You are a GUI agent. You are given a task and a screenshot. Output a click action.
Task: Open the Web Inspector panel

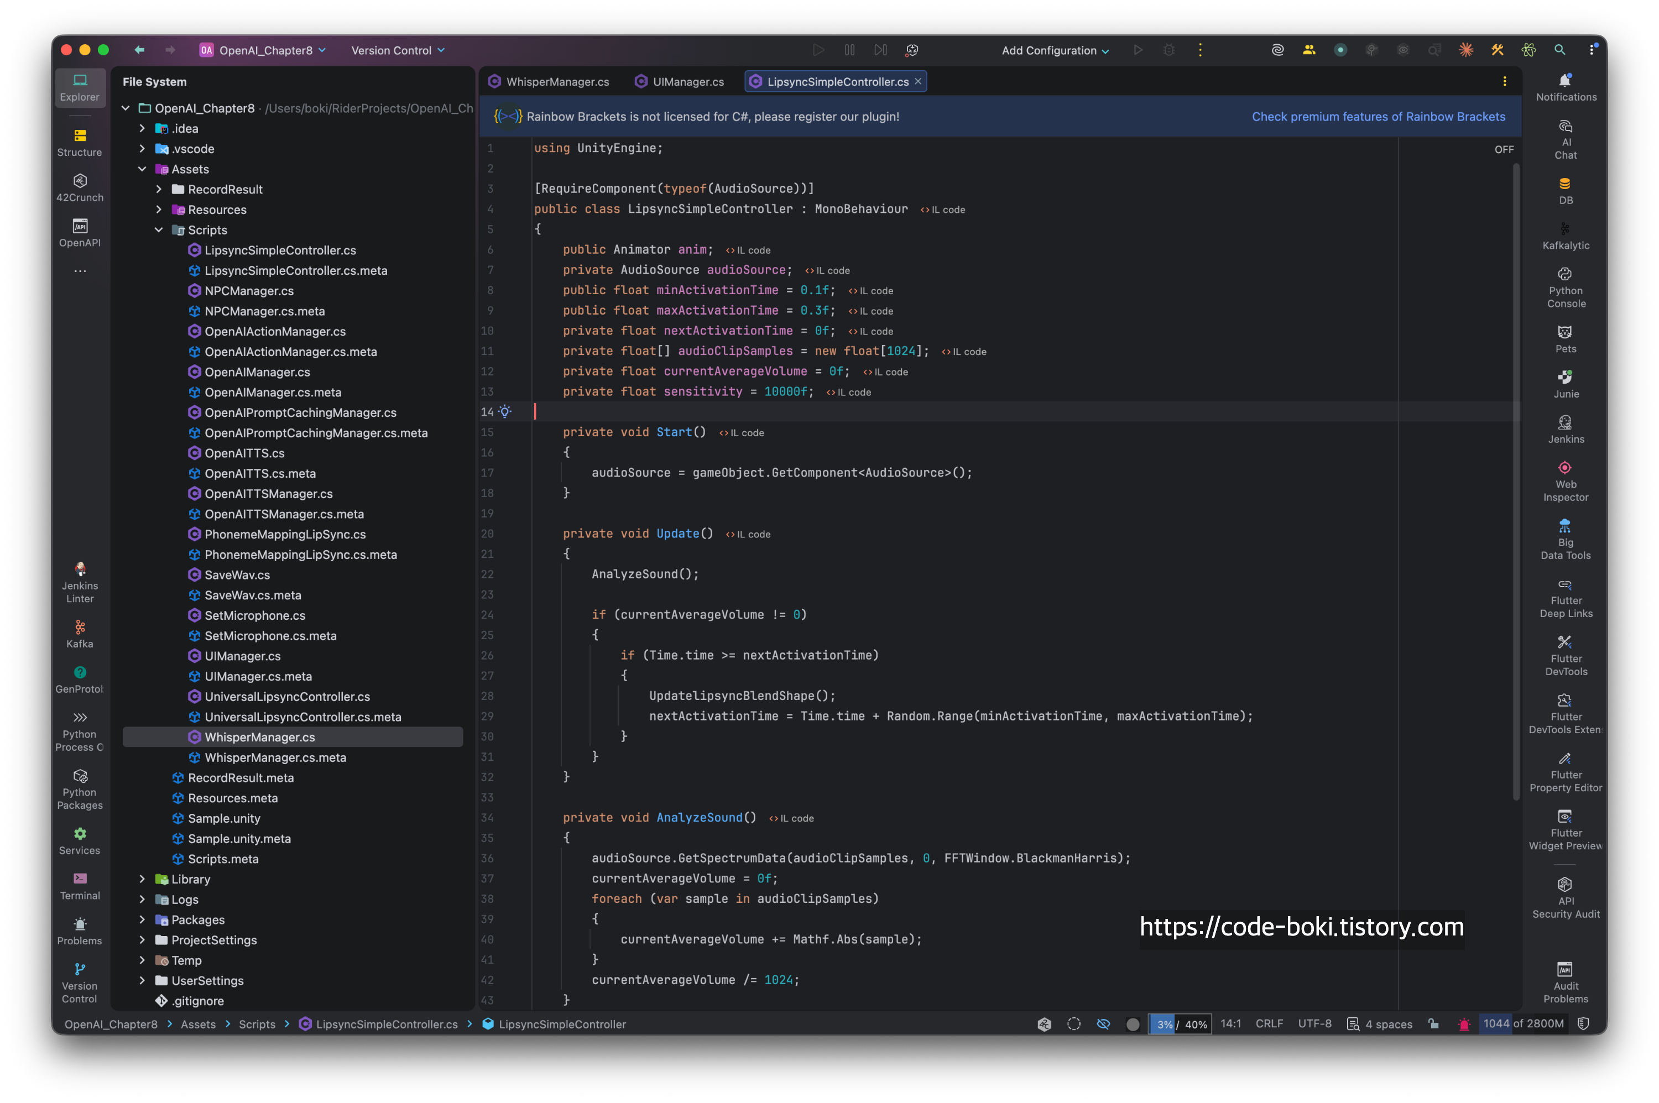click(1566, 481)
